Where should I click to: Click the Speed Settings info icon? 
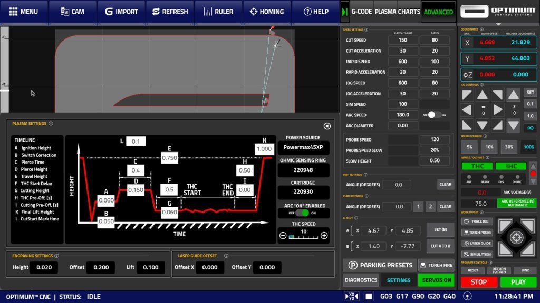(366, 30)
